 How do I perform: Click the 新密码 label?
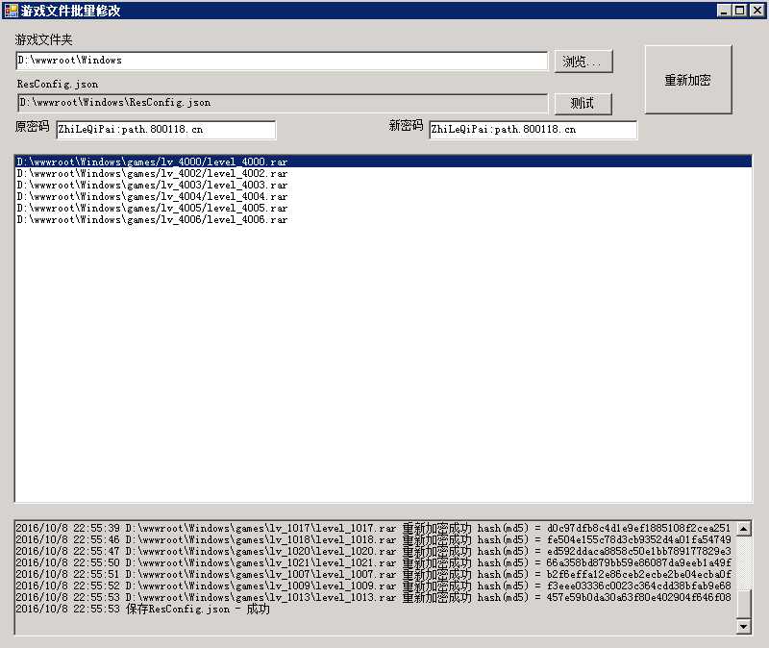click(406, 126)
